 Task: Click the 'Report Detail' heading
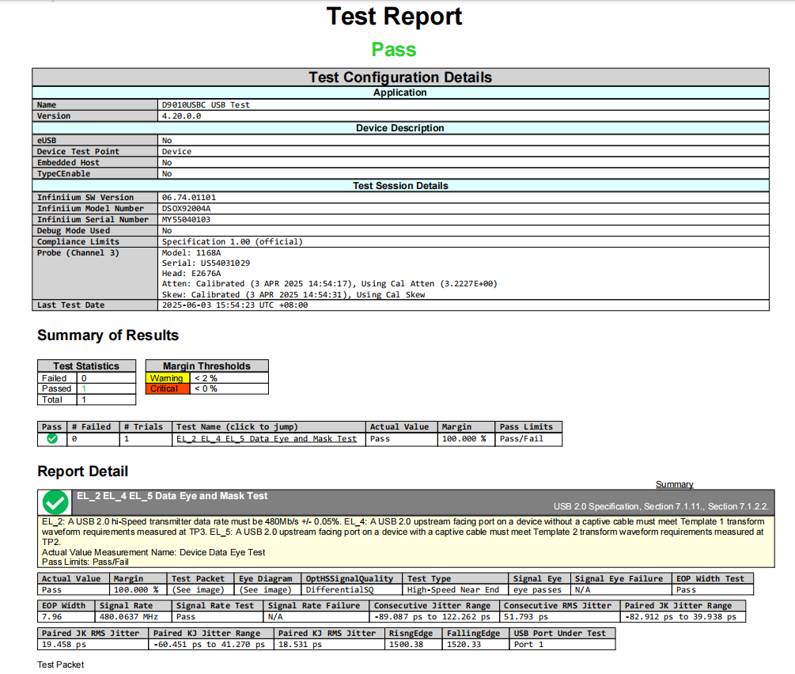click(x=82, y=471)
